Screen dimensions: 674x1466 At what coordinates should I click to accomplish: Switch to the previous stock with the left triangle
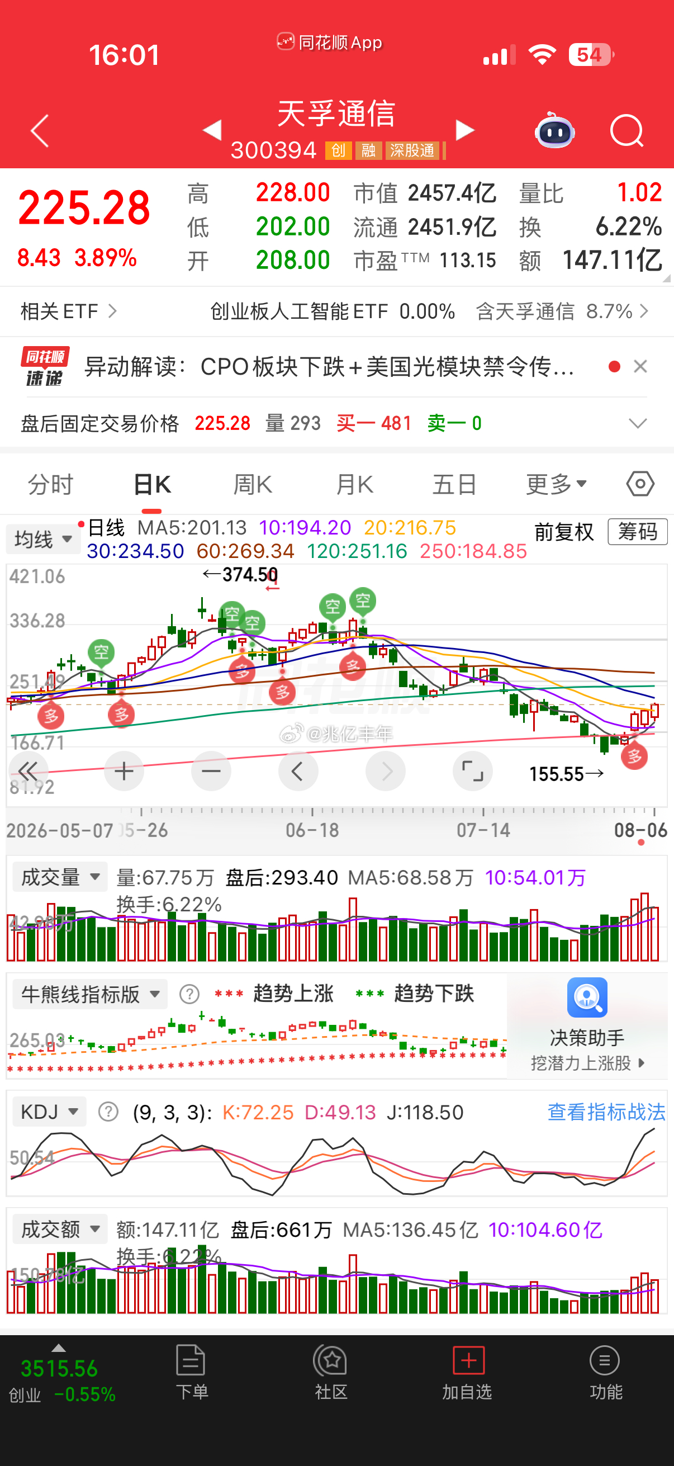click(x=212, y=130)
